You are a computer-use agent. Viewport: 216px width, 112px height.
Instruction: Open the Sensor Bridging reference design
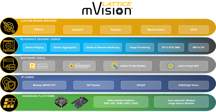coord(35,47)
